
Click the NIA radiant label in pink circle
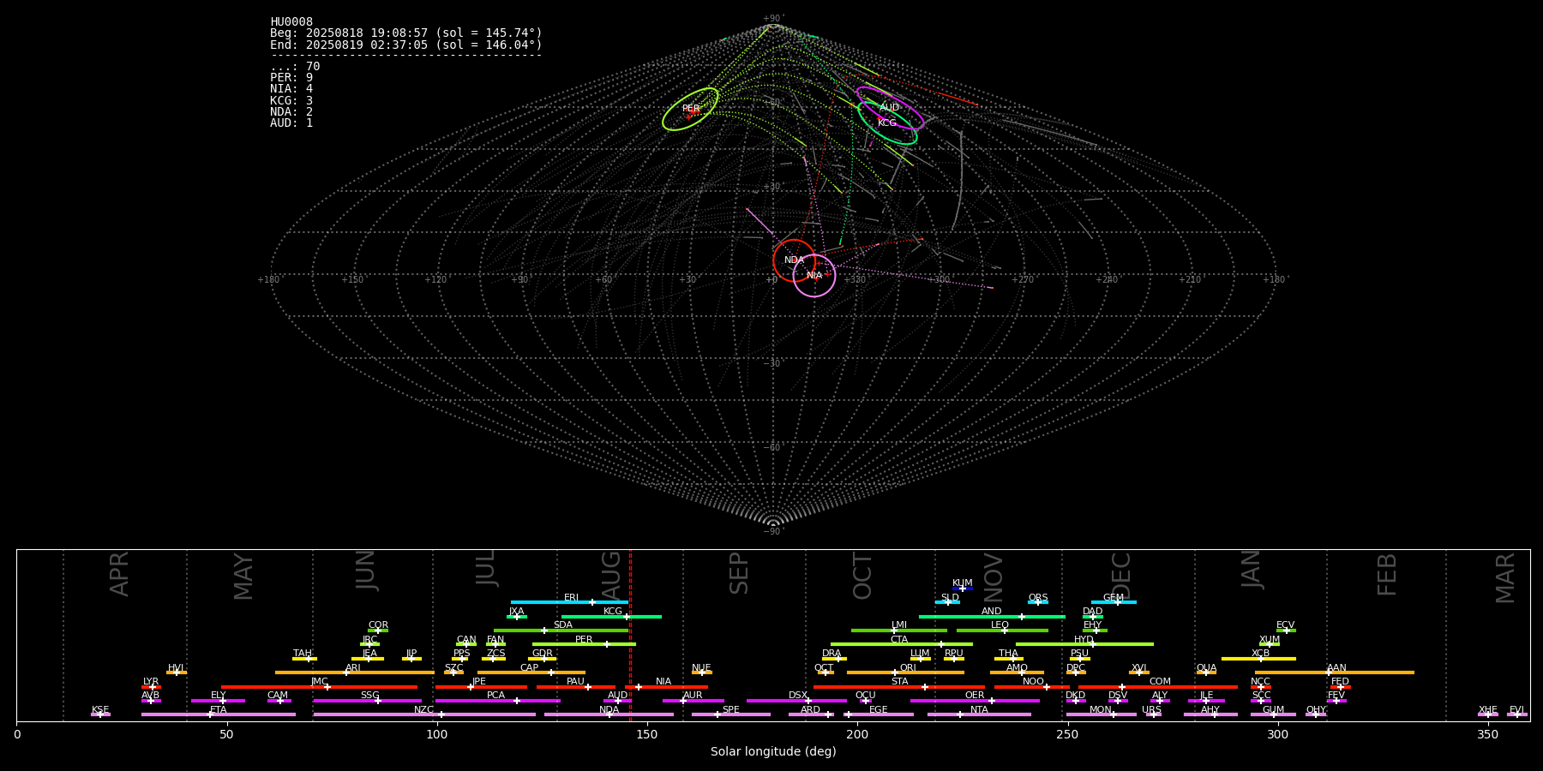point(814,276)
